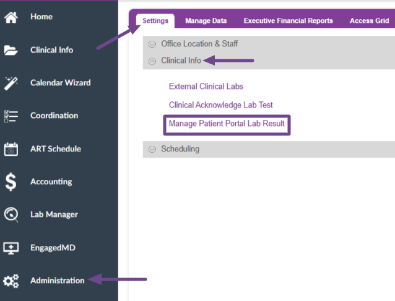Switch to the Manage Data tab
Viewport: 395px width, 301px height.
coord(206,20)
